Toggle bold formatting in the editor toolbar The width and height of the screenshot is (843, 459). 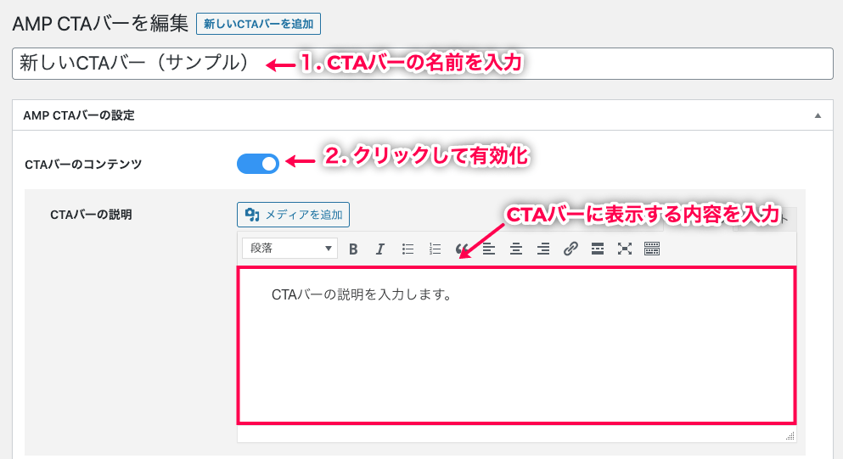click(353, 249)
